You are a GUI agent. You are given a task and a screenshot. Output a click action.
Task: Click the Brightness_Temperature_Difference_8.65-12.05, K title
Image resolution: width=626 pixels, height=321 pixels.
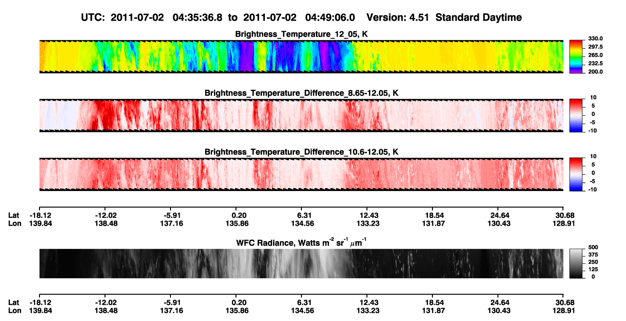pos(301,93)
